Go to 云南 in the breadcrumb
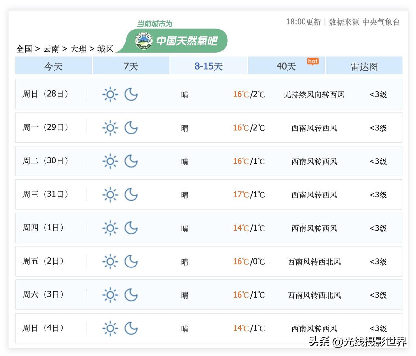 (51, 49)
